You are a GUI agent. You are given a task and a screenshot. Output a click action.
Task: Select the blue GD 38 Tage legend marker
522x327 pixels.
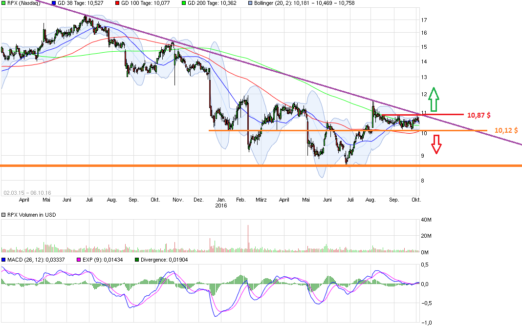pyautogui.click(x=54, y=3)
